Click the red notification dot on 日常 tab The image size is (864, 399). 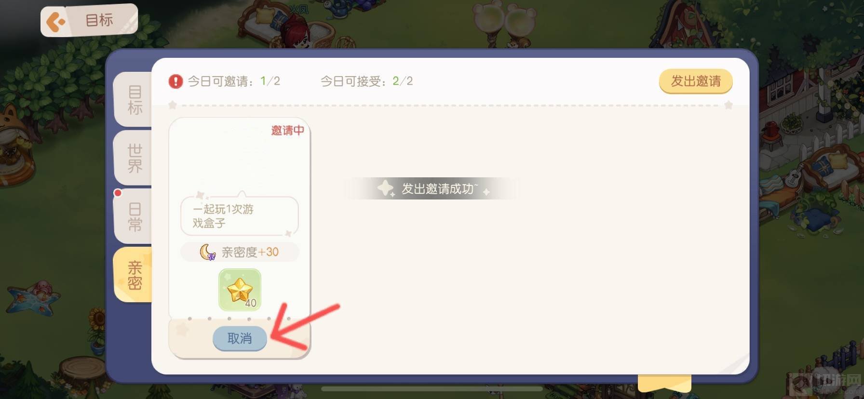tap(118, 193)
